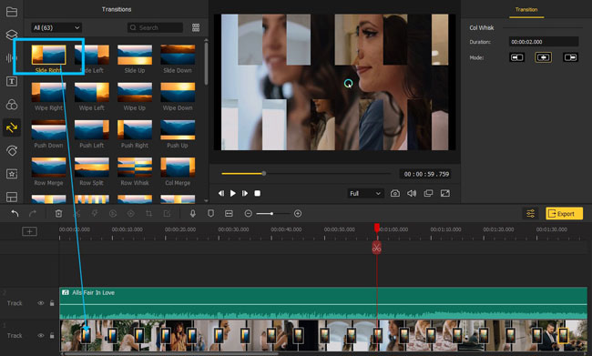Open the starred Elements sidebar icon
This screenshot has height=356, width=592.
pyautogui.click(x=12, y=174)
